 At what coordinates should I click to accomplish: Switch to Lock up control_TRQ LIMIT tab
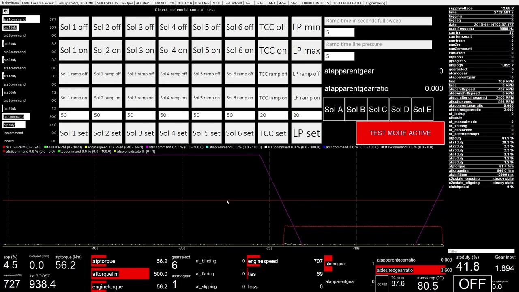pyautogui.click(x=75, y=3)
